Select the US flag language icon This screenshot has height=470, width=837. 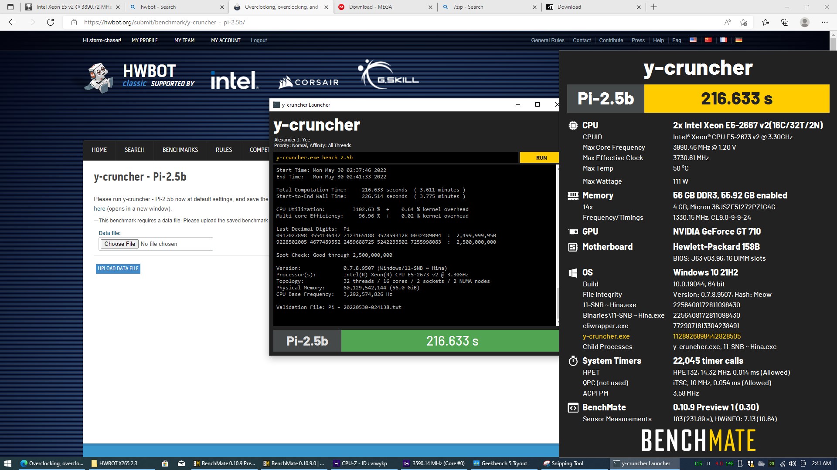(x=693, y=40)
